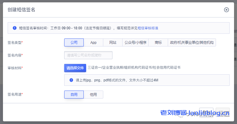Click the info icon beside the upload format hint

point(71,80)
